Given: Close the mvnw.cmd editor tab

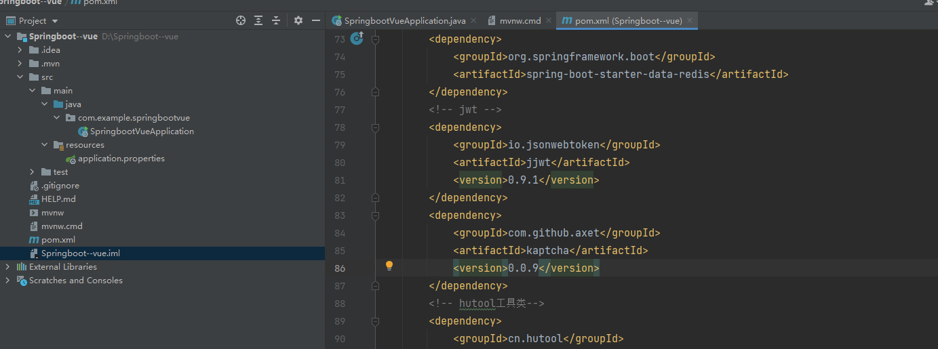Looking at the screenshot, I should tap(548, 21).
